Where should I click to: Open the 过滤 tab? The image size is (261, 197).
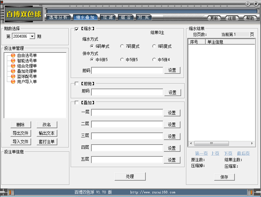[x=107, y=17]
